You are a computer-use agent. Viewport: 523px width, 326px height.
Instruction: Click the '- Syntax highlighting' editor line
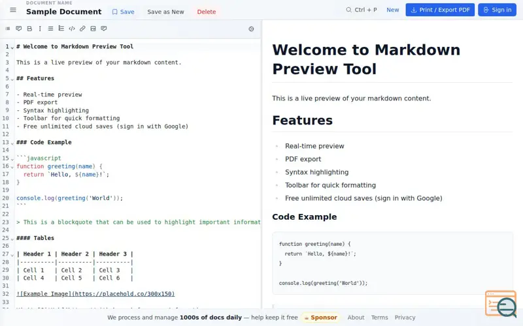(x=53, y=110)
